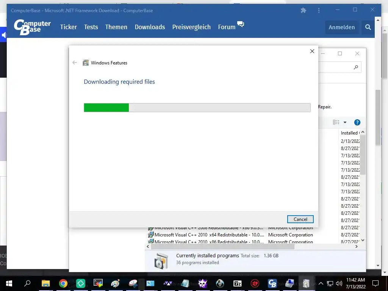
Task: Select Microsoft Visual C++ 2010 x86 Redistributable
Action: coord(209,241)
